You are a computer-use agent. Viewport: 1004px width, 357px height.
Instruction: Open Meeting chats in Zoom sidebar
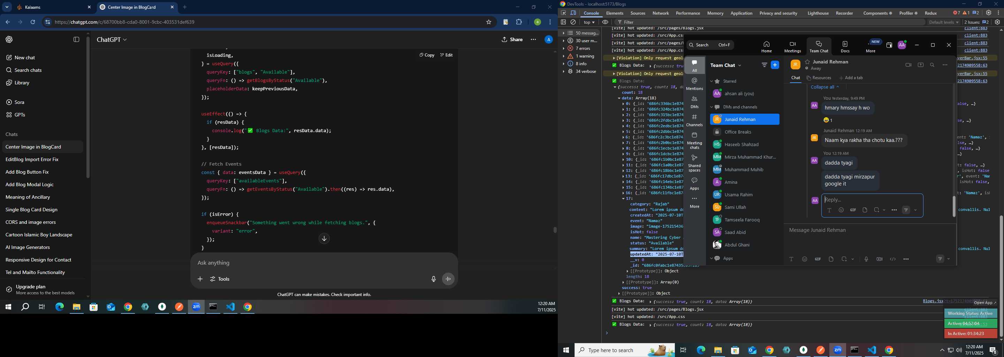coord(694,141)
